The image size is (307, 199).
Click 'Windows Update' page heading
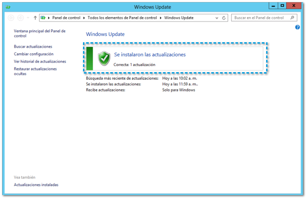(105, 34)
